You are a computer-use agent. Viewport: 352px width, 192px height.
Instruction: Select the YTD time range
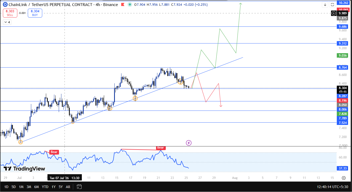45,187
